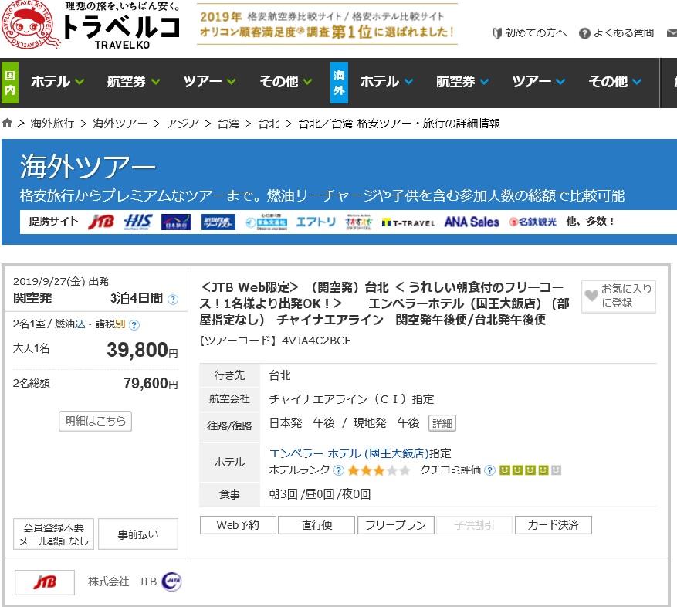Select the blue 海外 overseas label
The height and width of the screenshot is (607, 677).
click(339, 83)
